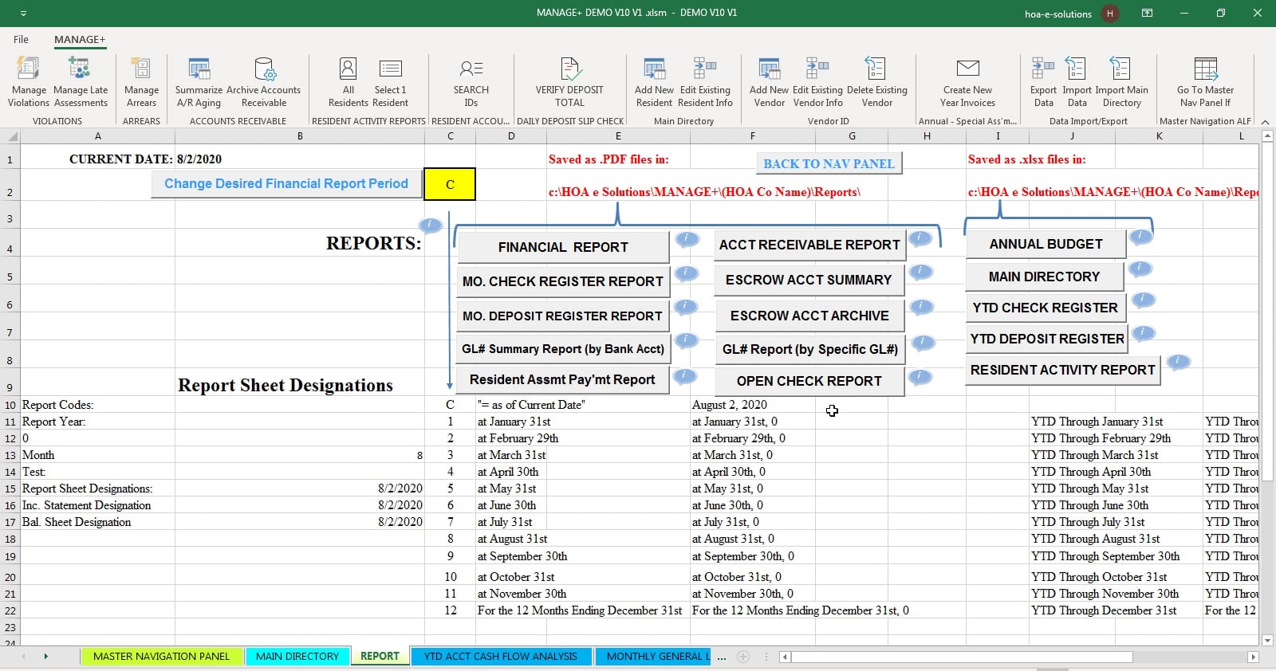Open the Search IDs tool
This screenshot has height=671, width=1276.
[x=471, y=82]
